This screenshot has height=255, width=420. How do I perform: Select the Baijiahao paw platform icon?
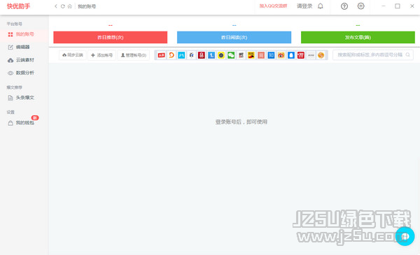pos(191,55)
